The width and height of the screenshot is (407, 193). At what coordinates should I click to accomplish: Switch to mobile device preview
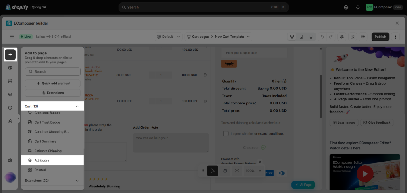pos(311,37)
